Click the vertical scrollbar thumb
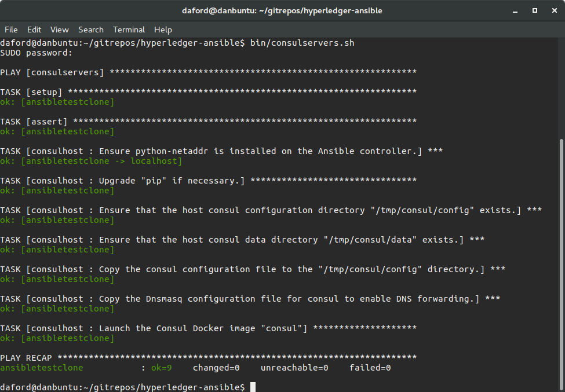 tap(562, 265)
